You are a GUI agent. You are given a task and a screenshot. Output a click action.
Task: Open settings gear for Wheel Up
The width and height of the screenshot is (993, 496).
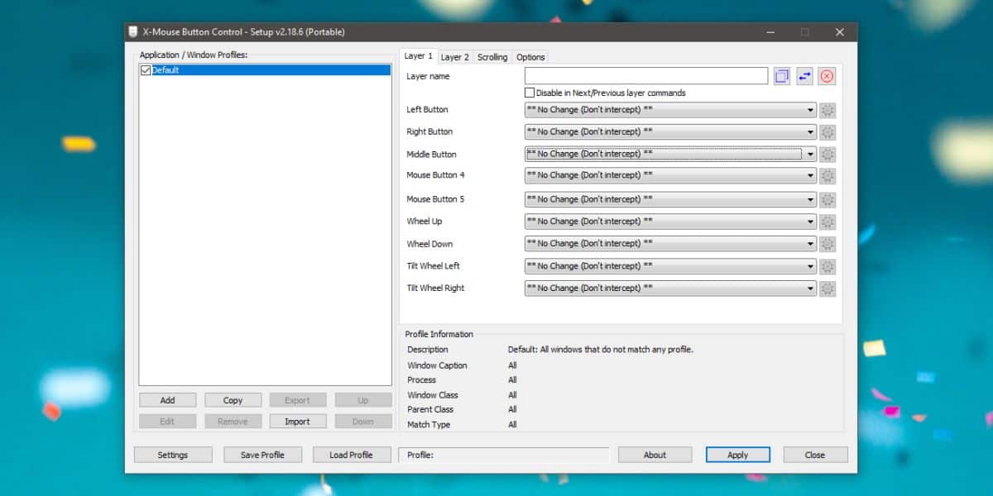tap(827, 222)
